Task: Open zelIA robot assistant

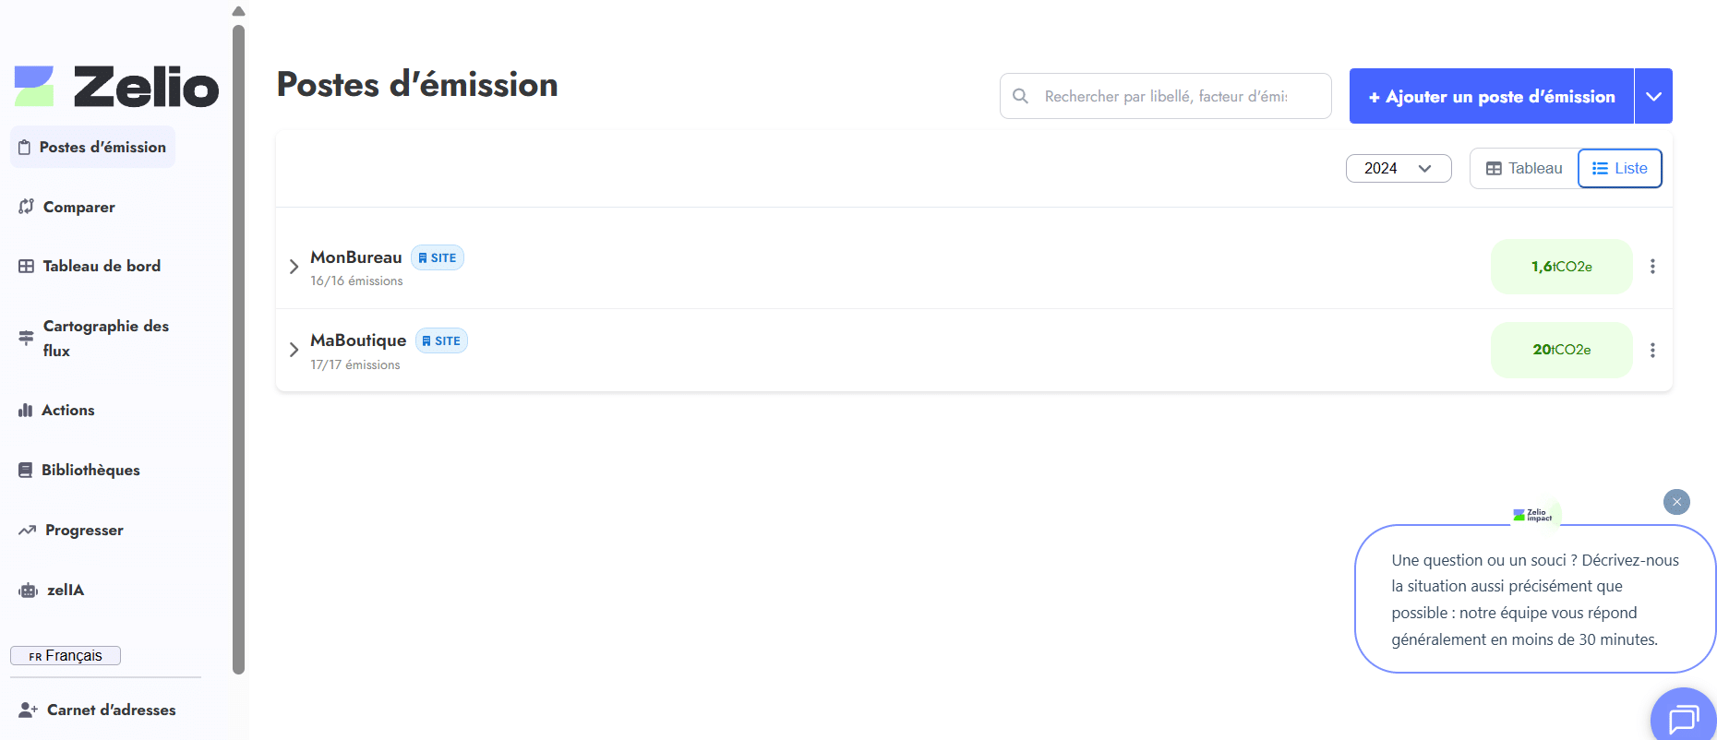Action: click(65, 591)
